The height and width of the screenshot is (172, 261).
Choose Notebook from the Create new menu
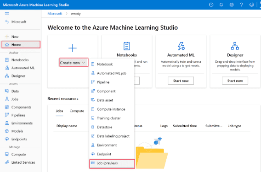tap(112, 64)
